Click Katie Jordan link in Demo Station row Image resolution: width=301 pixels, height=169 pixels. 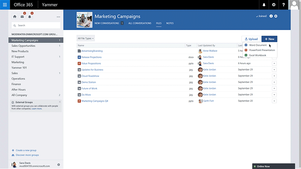pos(210,82)
